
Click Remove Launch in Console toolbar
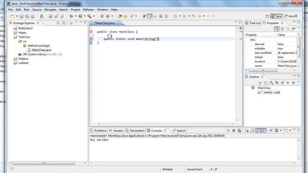click(x=234, y=131)
